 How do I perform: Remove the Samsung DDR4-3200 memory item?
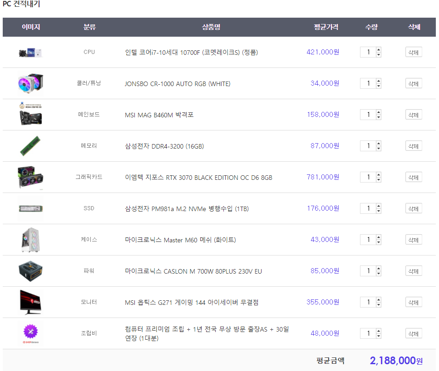click(x=414, y=146)
